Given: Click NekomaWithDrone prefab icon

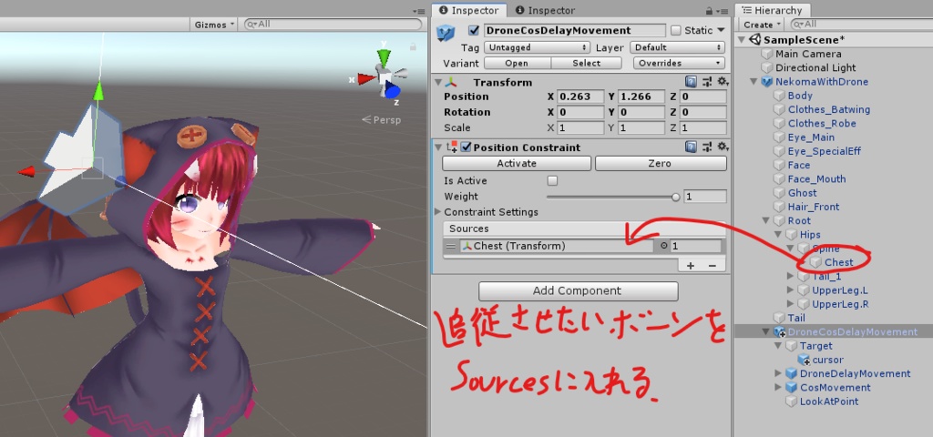Looking at the screenshot, I should 767,81.
